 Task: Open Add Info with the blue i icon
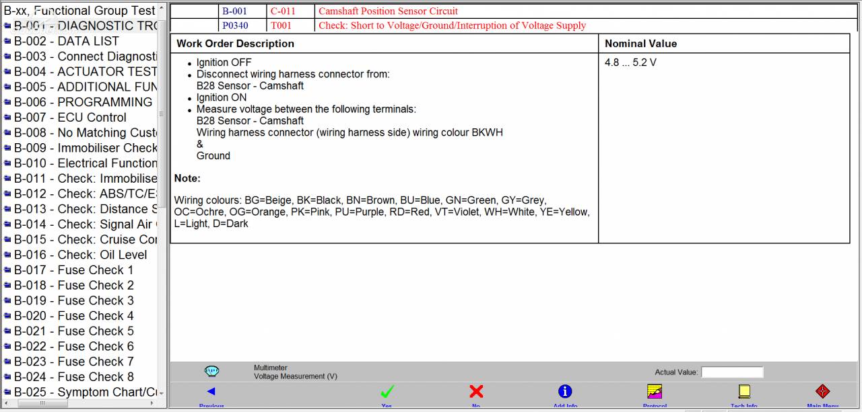[565, 391]
